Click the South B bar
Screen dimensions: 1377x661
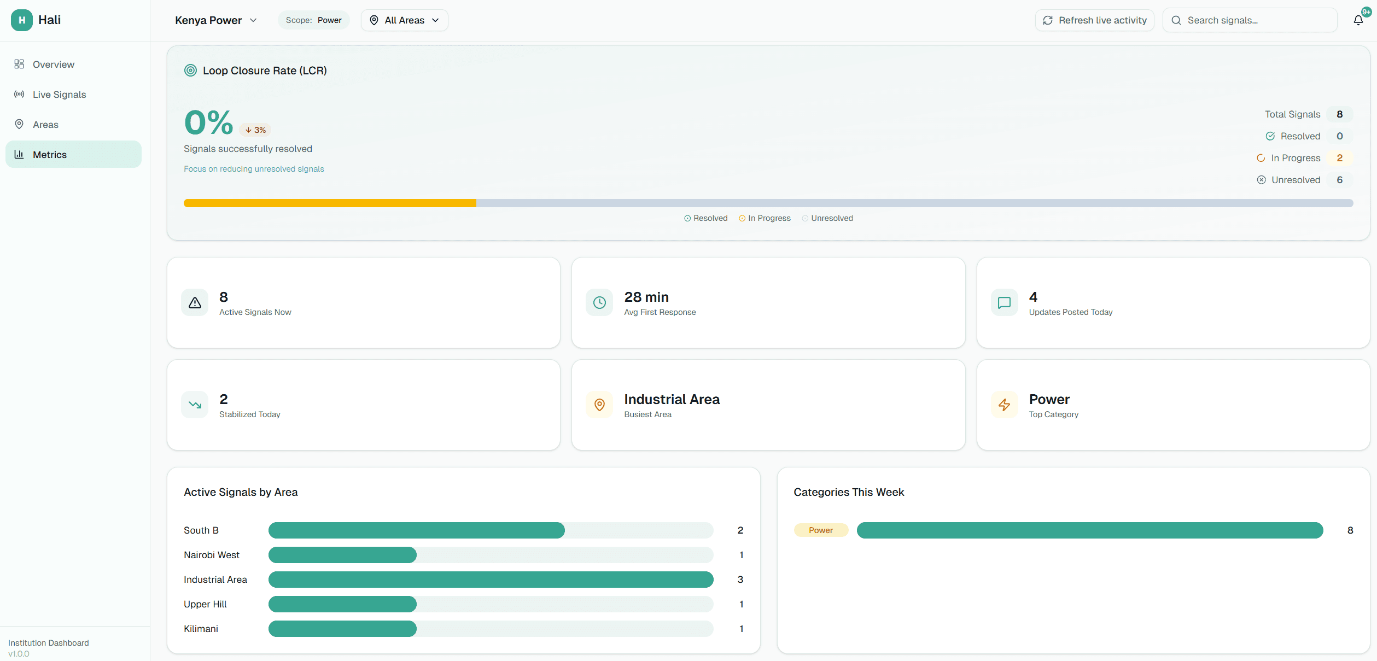[x=417, y=530]
